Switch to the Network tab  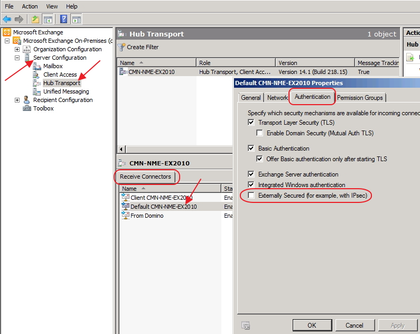[277, 97]
